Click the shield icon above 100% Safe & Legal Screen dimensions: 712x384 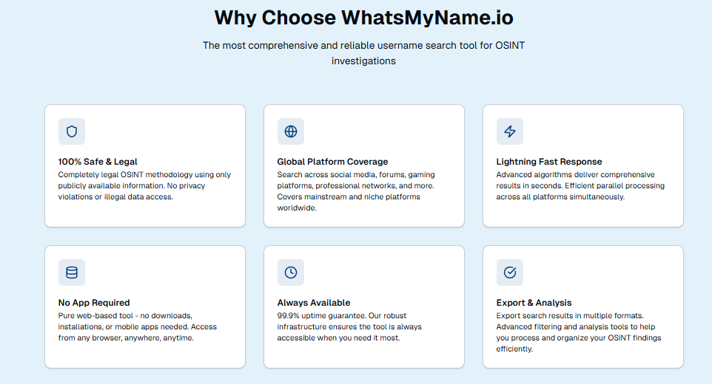72,131
